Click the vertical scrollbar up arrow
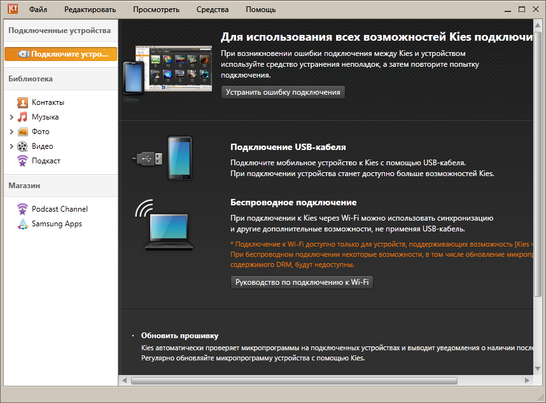 pyautogui.click(x=538, y=25)
